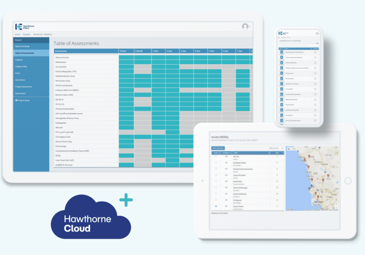
Task: Zoom out on the Invite HEROs map
Action: (x=336, y=207)
